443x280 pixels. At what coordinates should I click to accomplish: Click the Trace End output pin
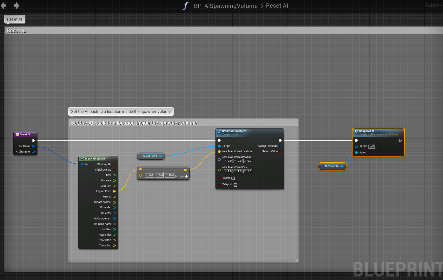(x=114, y=245)
